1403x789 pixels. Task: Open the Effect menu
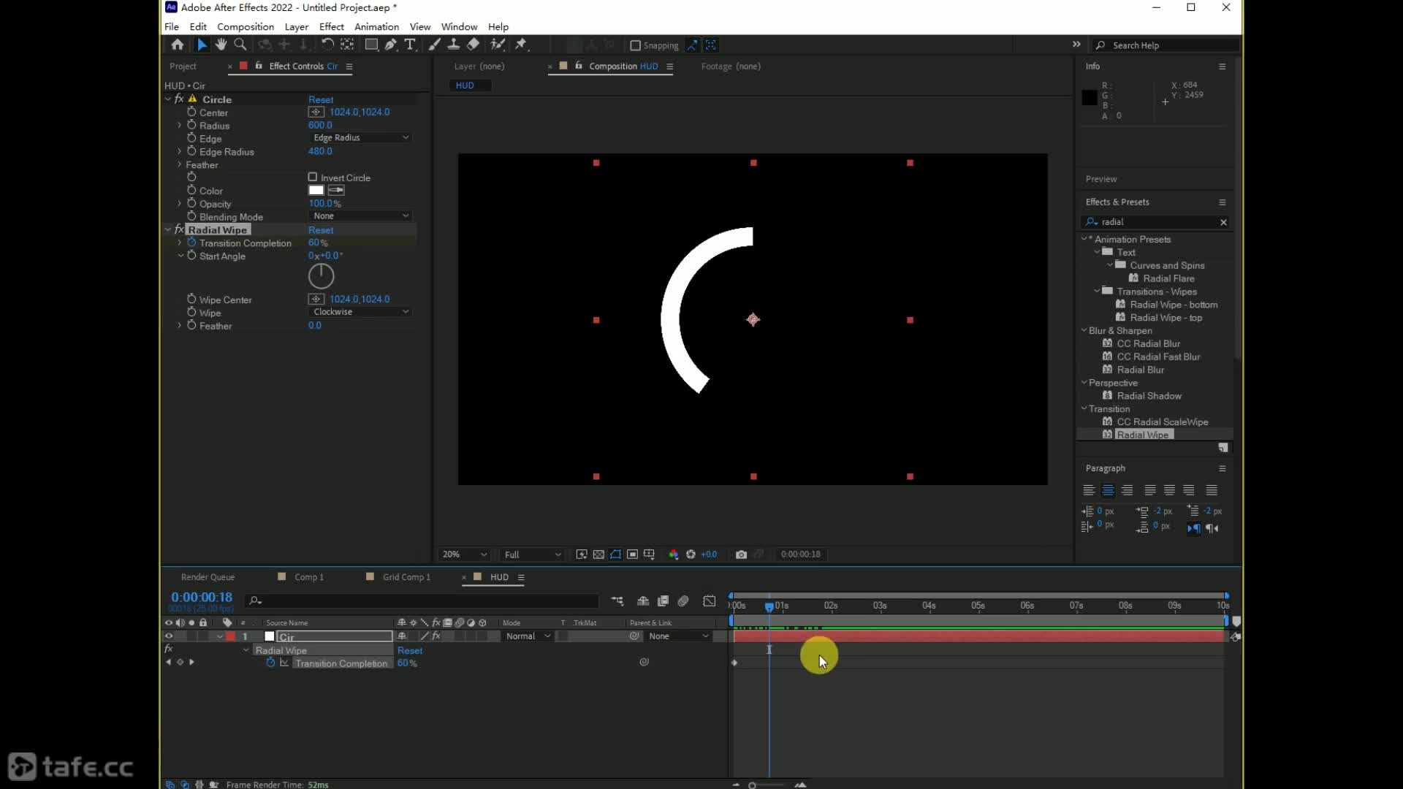[x=332, y=26]
